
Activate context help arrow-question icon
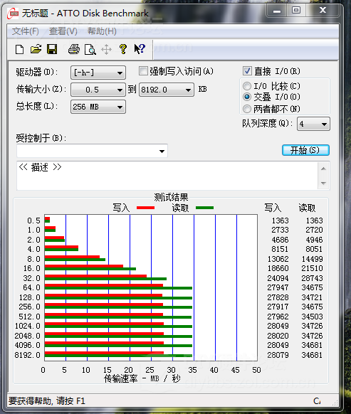click(x=140, y=49)
